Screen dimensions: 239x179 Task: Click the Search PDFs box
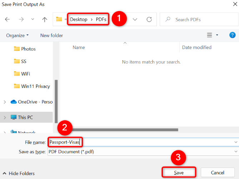click(x=199, y=19)
